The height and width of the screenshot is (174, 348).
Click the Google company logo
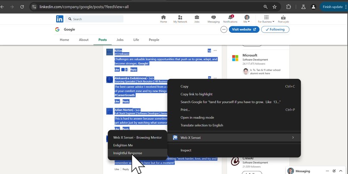[x=57, y=29]
